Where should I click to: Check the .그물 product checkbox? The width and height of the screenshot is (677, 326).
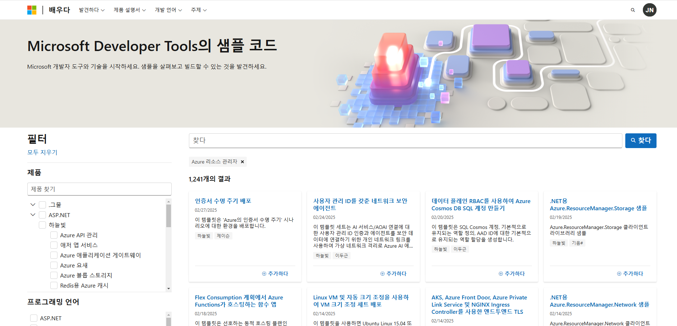click(x=42, y=205)
